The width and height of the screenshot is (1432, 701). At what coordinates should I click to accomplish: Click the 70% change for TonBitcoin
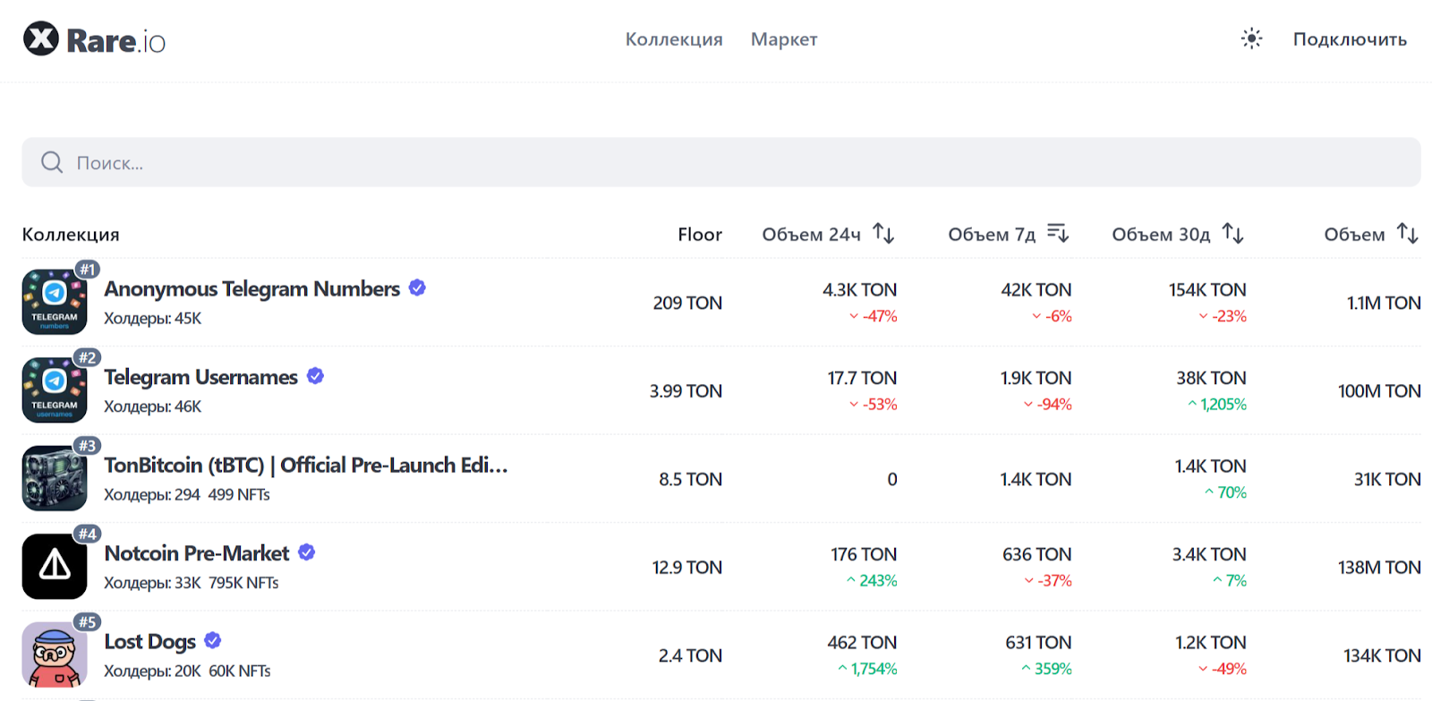click(1225, 492)
